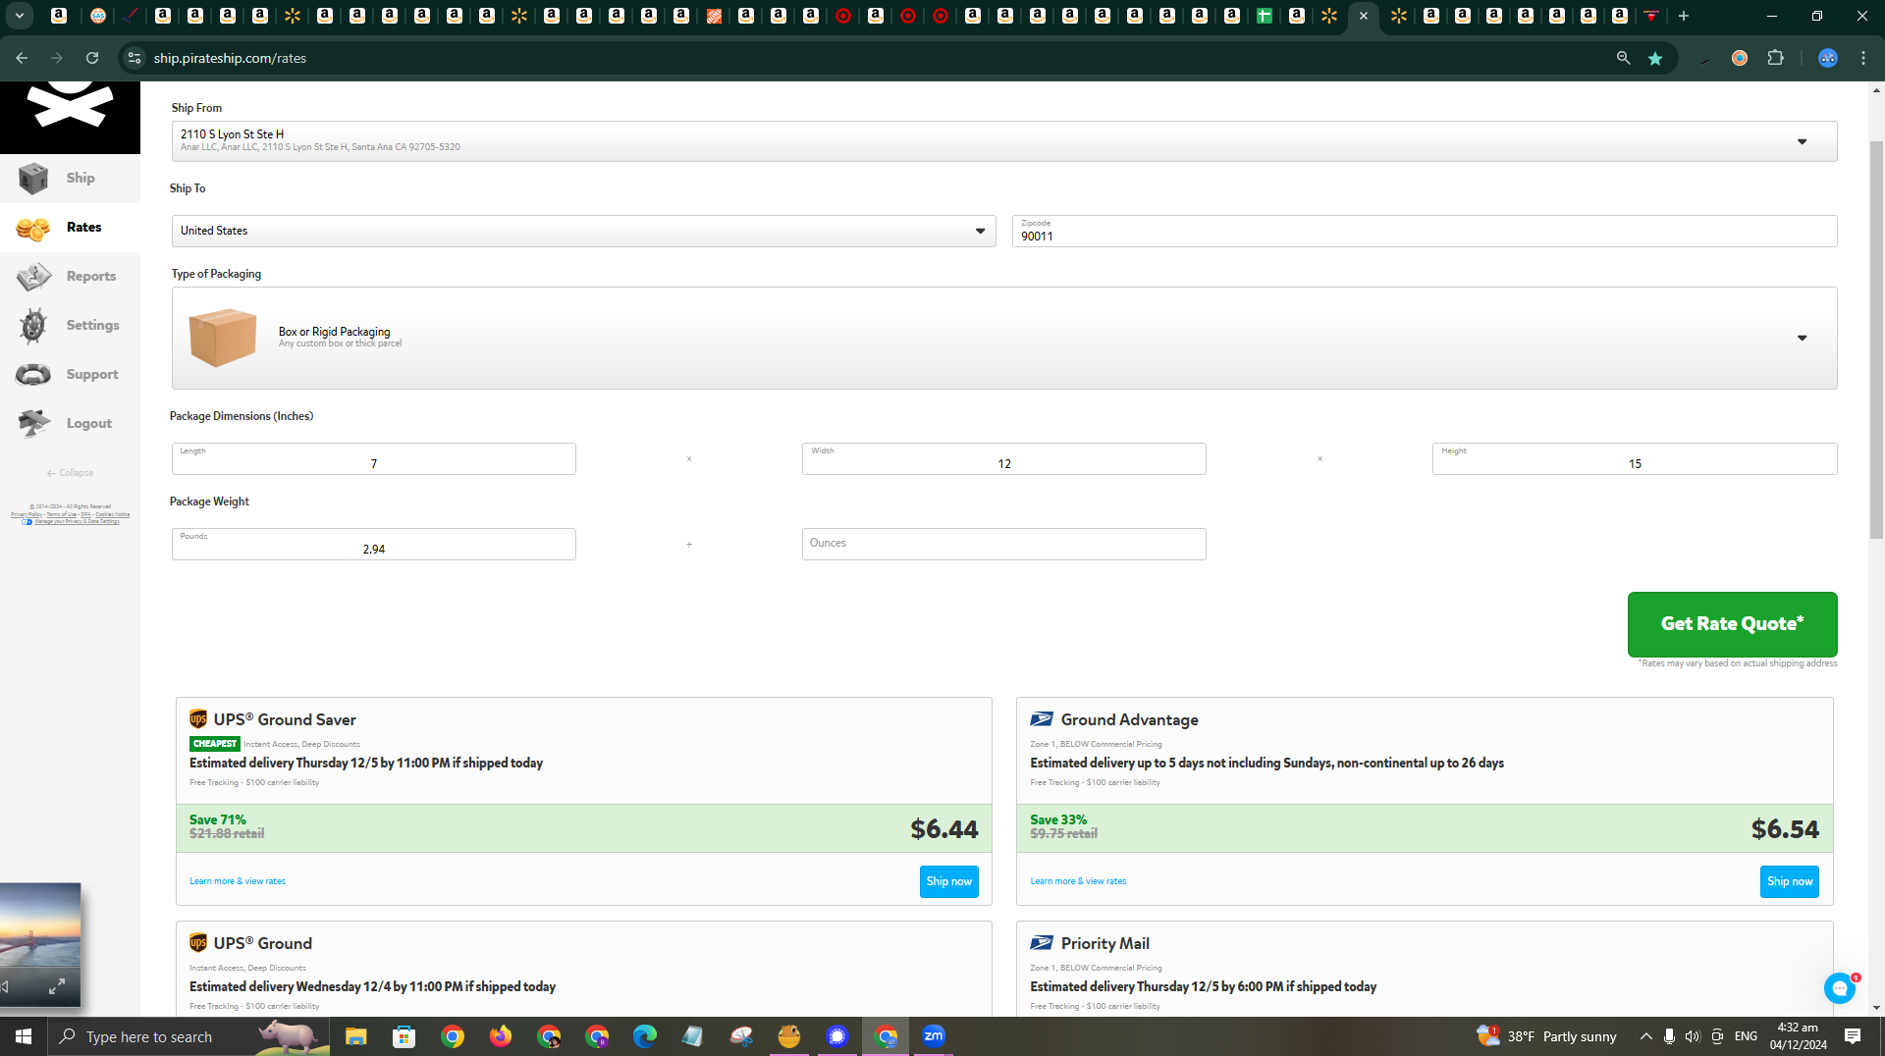Ship now with USPS Ground Advantage
Screen dimensions: 1885x1056
point(1789,881)
